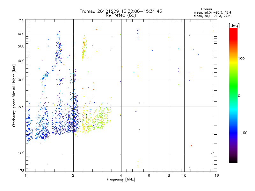The width and height of the screenshot is (255, 191).
Task: Click the y-axis tick label '300'
Action: [x=21, y=80]
